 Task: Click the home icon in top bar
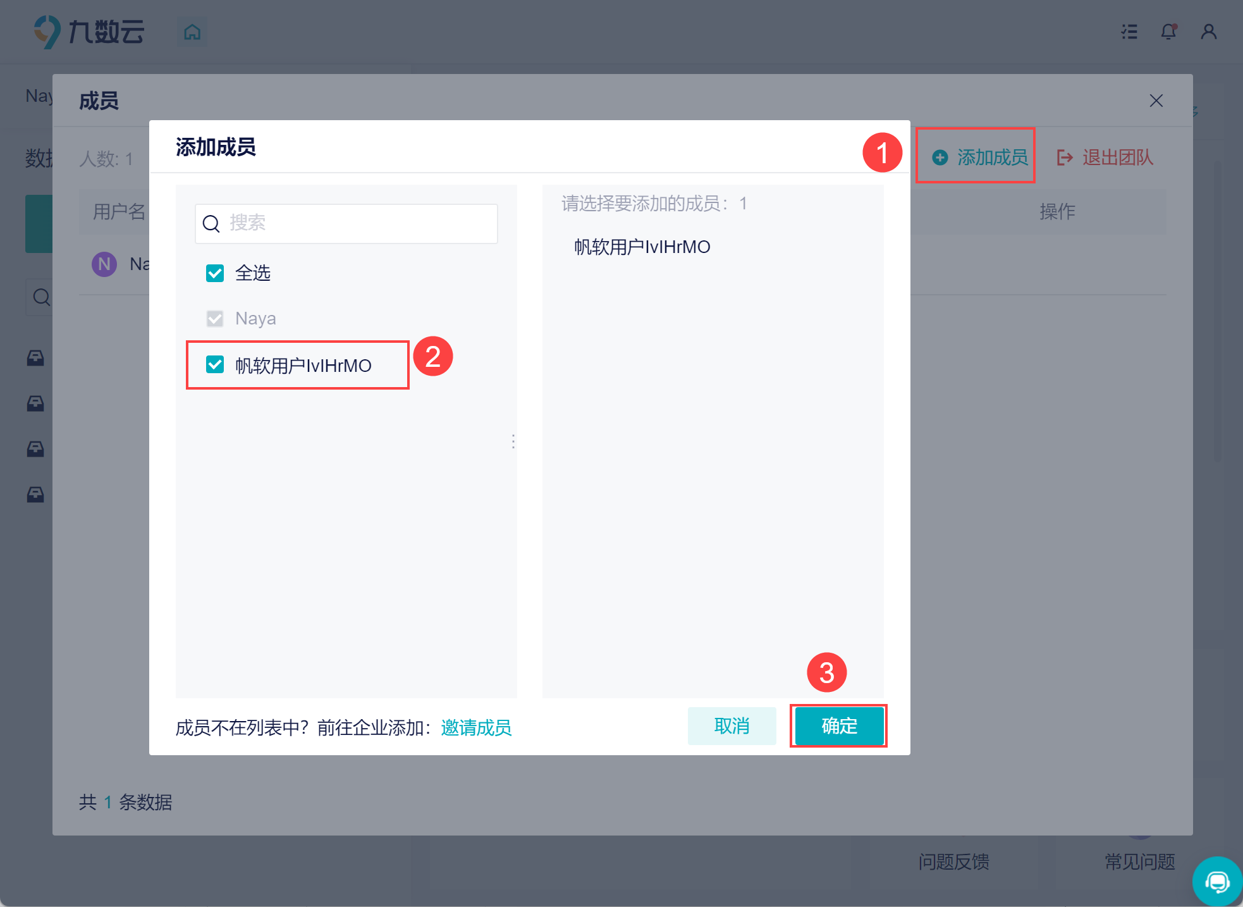tap(192, 32)
